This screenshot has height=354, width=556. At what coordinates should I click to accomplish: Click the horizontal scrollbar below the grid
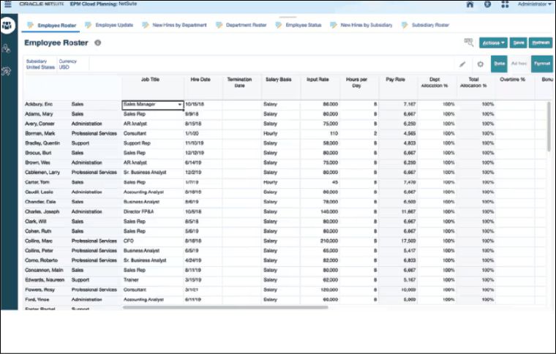pyautogui.click(x=225, y=308)
